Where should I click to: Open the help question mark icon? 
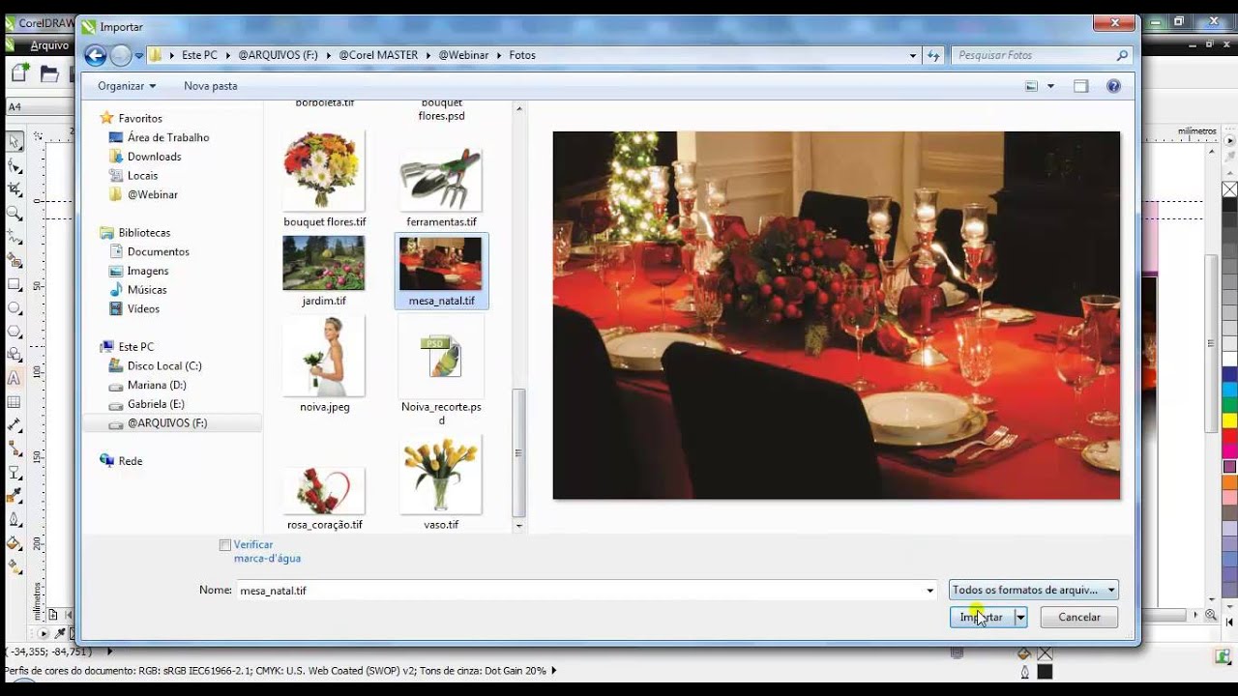pyautogui.click(x=1113, y=86)
